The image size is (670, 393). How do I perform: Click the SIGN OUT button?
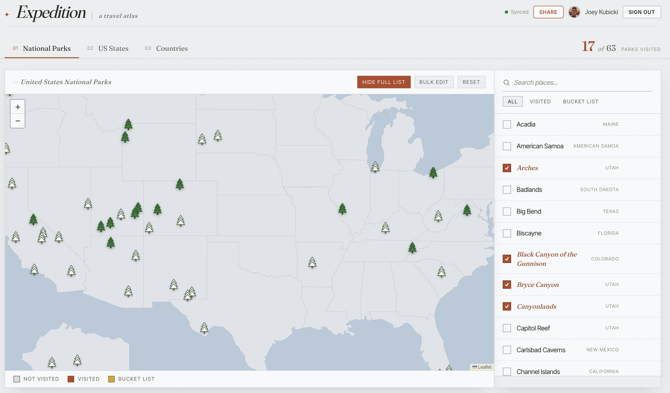[x=642, y=12]
